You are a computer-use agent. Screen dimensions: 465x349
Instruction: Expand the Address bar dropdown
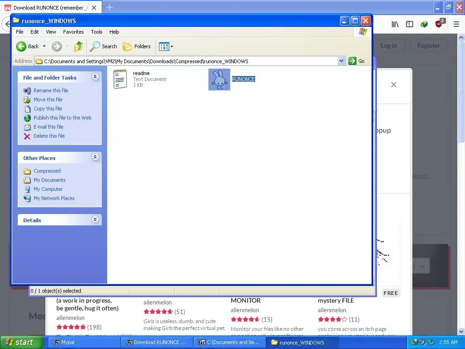pos(341,61)
